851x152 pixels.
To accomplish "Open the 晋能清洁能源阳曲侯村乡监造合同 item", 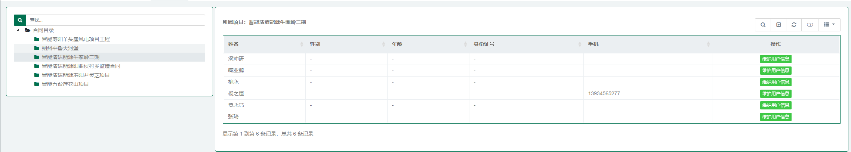I will (x=81, y=66).
